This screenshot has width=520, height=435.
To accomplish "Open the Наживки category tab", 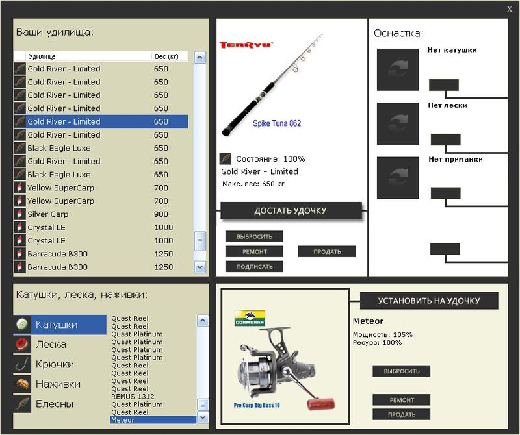I will click(60, 384).
